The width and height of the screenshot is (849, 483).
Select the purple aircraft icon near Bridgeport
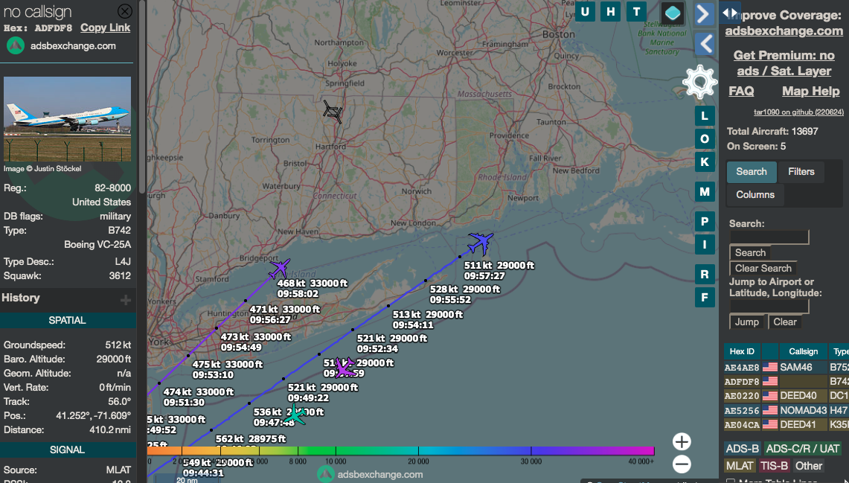pos(279,268)
